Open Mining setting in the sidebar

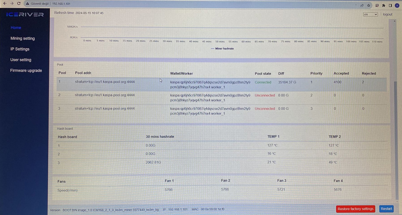pyautogui.click(x=23, y=38)
